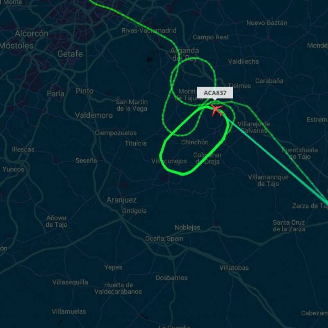Click the Aranjuez city label
The image size is (328, 328).
[121, 200]
